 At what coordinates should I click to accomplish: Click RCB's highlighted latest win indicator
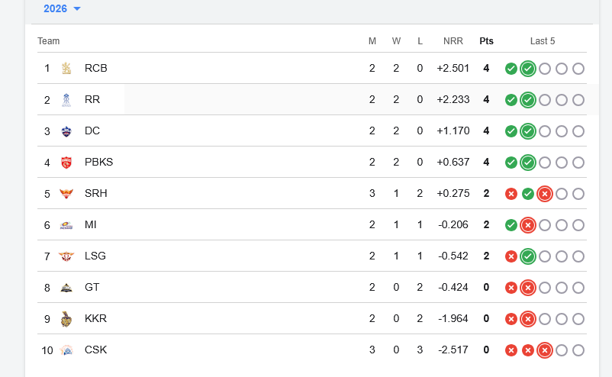pyautogui.click(x=527, y=69)
